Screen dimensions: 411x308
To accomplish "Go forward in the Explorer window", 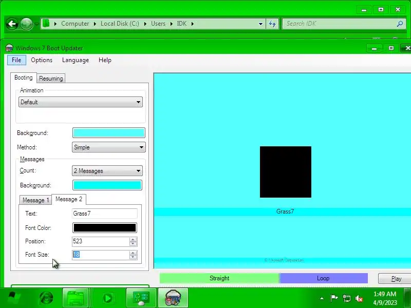I will point(27,24).
